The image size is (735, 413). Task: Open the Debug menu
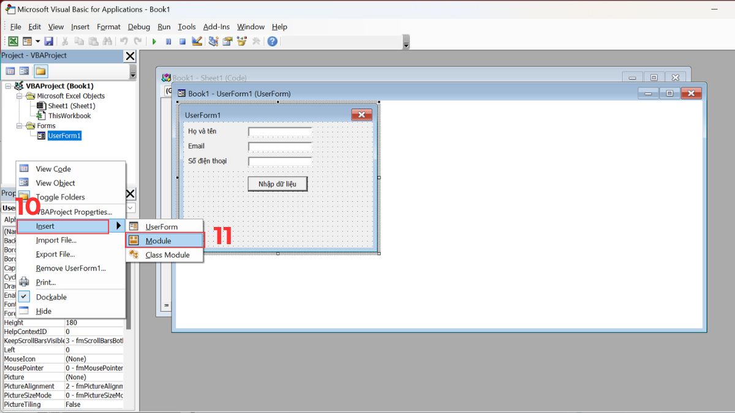pos(138,26)
